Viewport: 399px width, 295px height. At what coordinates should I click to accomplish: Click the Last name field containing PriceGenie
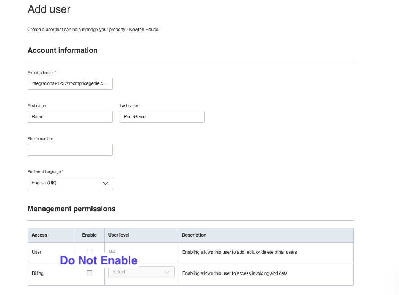(x=162, y=117)
